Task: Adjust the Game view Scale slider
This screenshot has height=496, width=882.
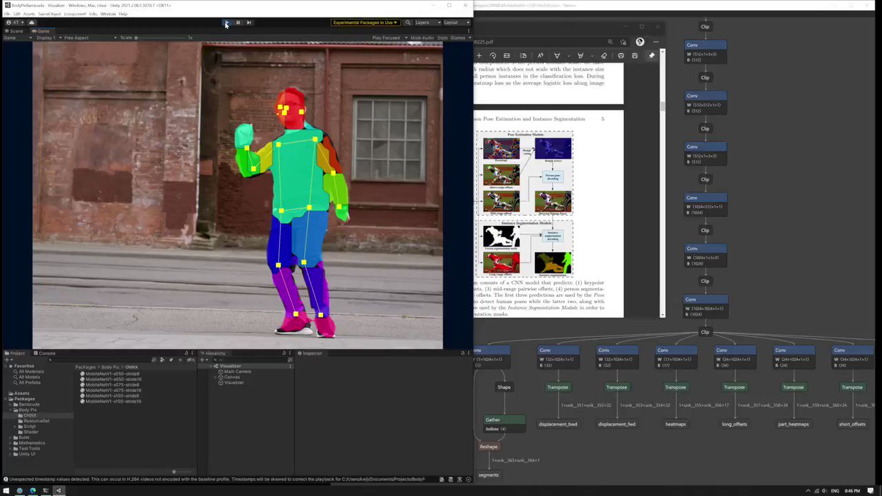Action: tap(162, 38)
